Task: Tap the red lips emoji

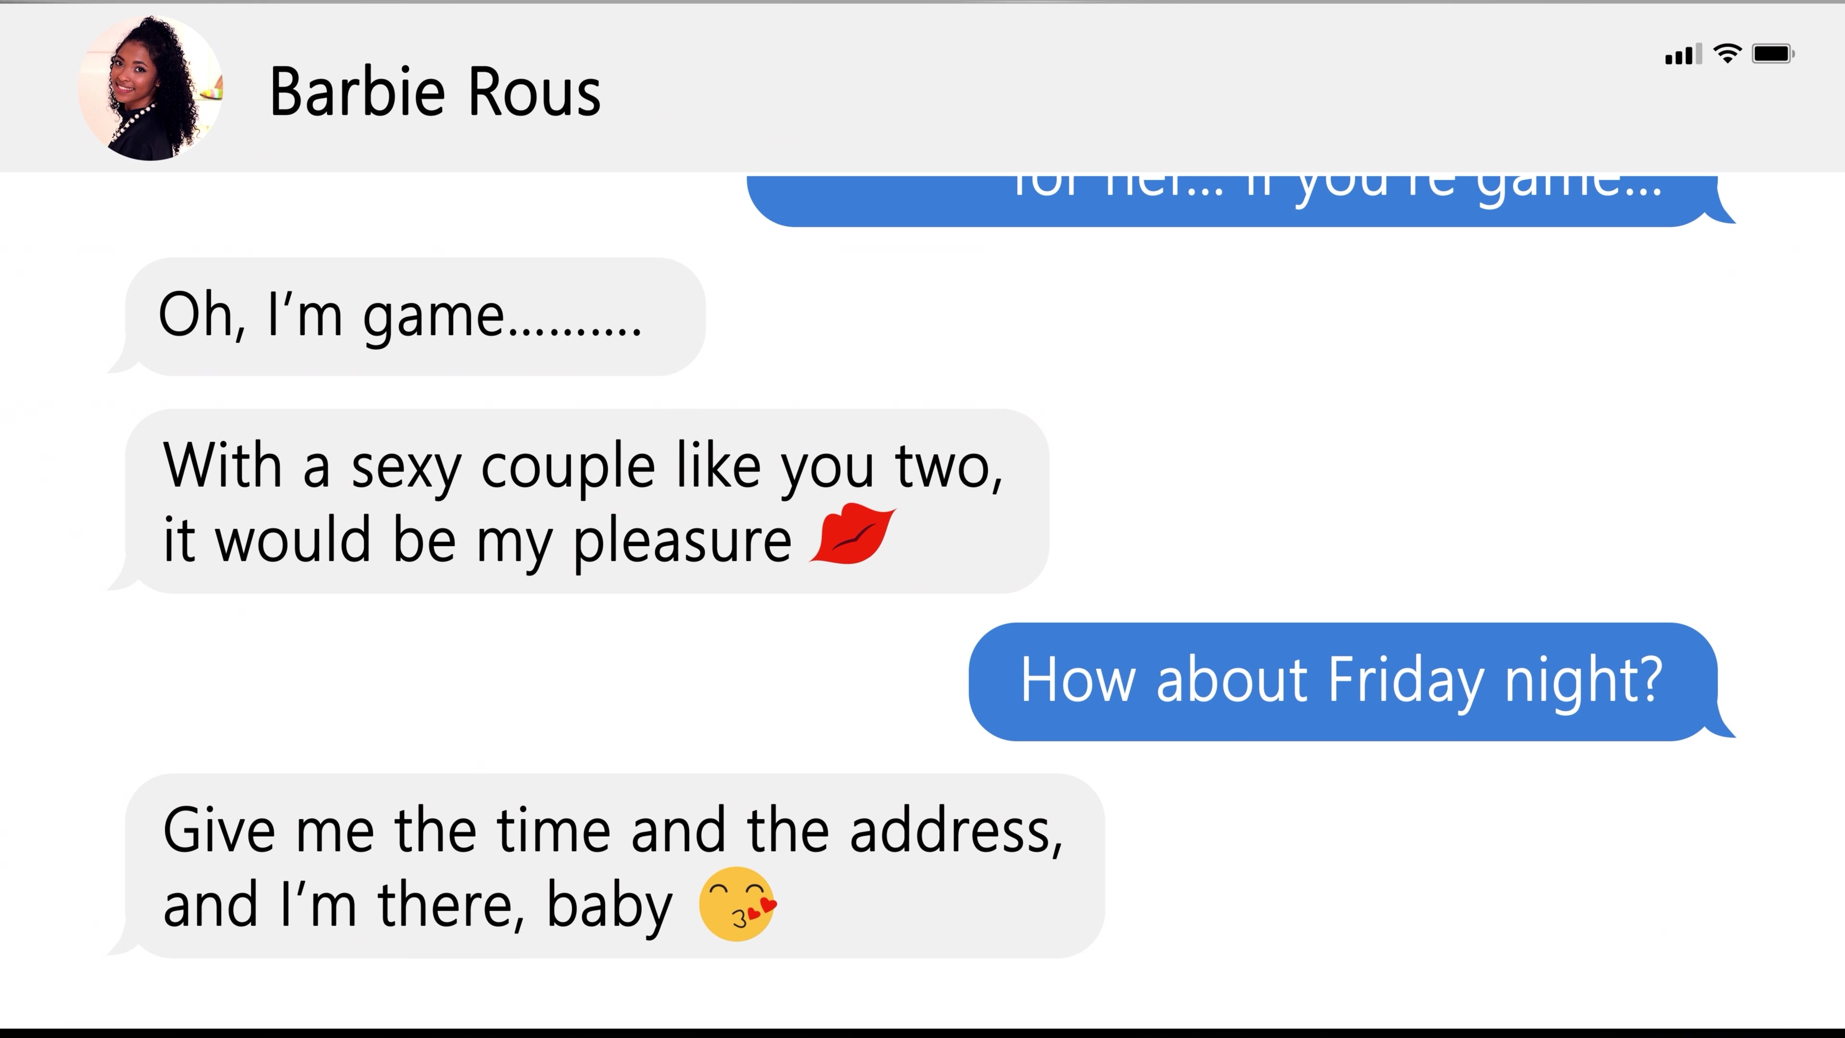Action: pyautogui.click(x=851, y=534)
